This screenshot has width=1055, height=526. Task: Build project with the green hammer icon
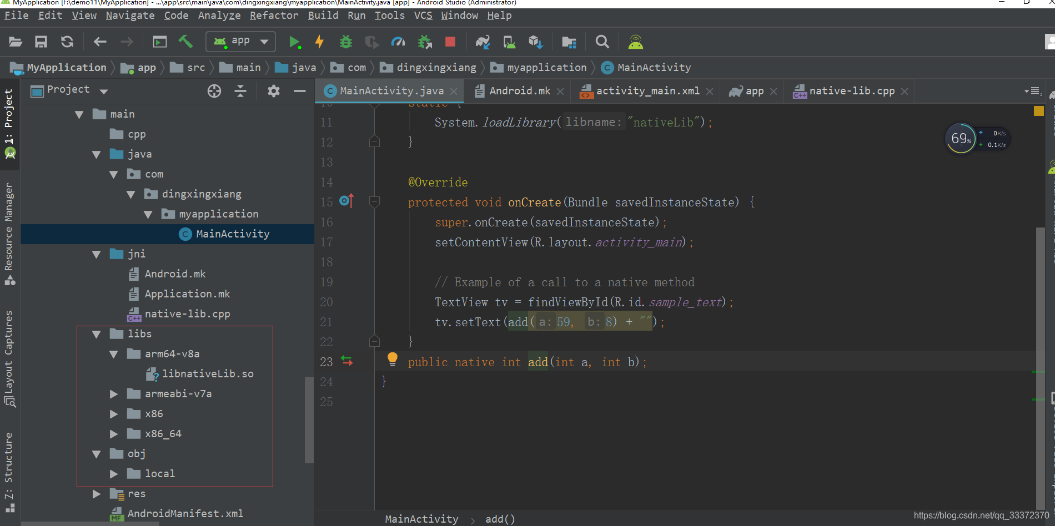point(185,42)
